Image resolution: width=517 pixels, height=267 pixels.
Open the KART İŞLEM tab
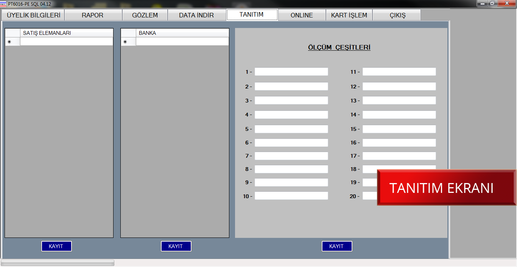[x=349, y=15]
